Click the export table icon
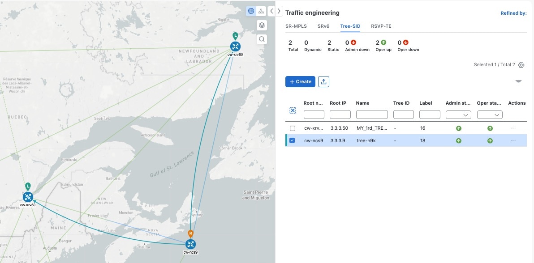 pos(323,82)
